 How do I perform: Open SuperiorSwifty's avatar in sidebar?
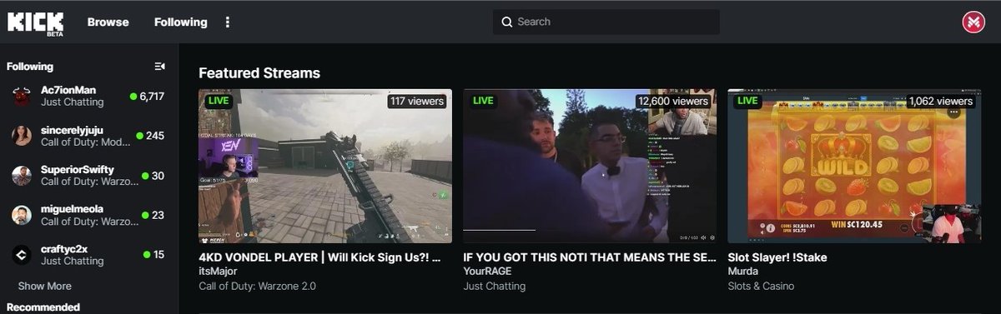tap(23, 175)
